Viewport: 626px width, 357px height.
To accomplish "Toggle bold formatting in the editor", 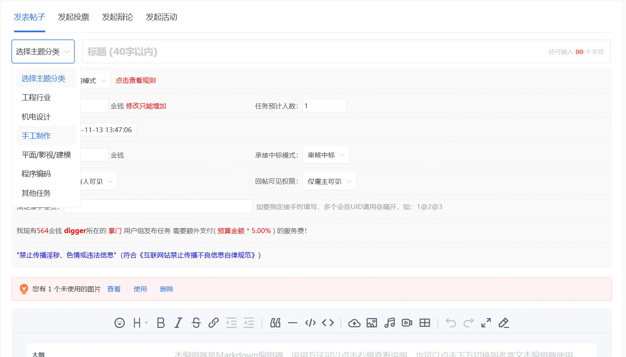I will (x=161, y=323).
